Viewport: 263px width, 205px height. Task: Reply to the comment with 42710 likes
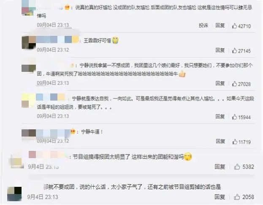point(220,25)
